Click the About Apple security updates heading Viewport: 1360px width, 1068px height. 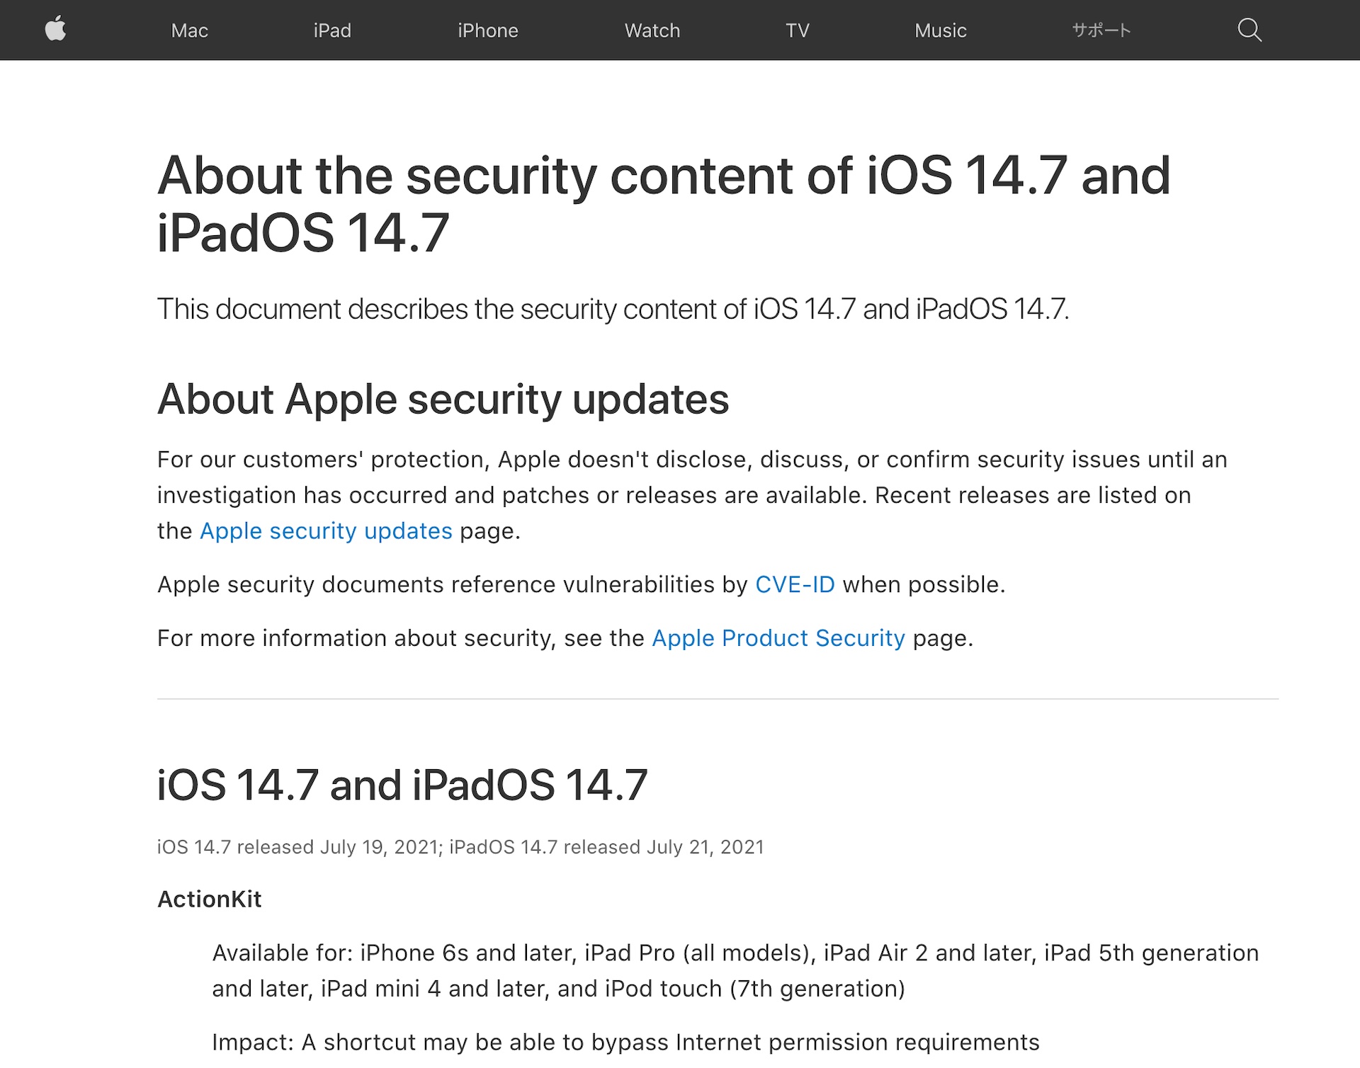[443, 399]
